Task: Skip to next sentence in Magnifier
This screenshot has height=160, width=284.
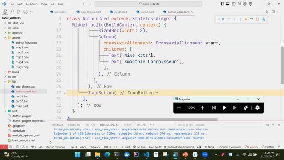Action: (x=235, y=108)
